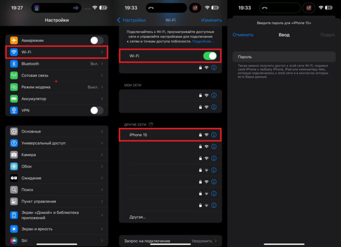The height and width of the screenshot is (247, 341).
Task: Tap the Камера camera icon
Action: [14, 155]
